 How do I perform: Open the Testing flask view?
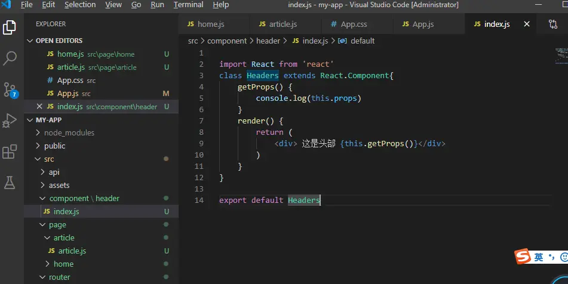tap(10, 183)
